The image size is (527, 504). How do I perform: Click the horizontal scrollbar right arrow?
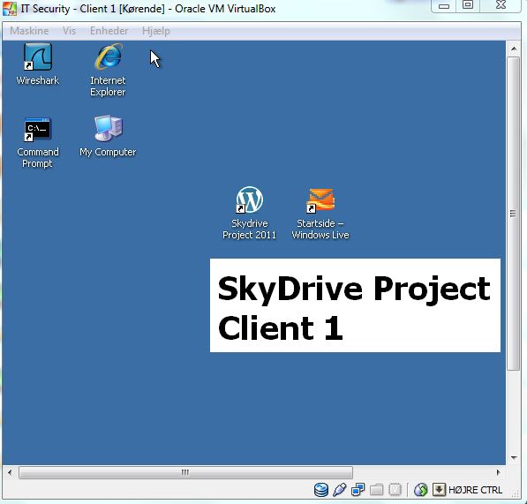pos(498,472)
